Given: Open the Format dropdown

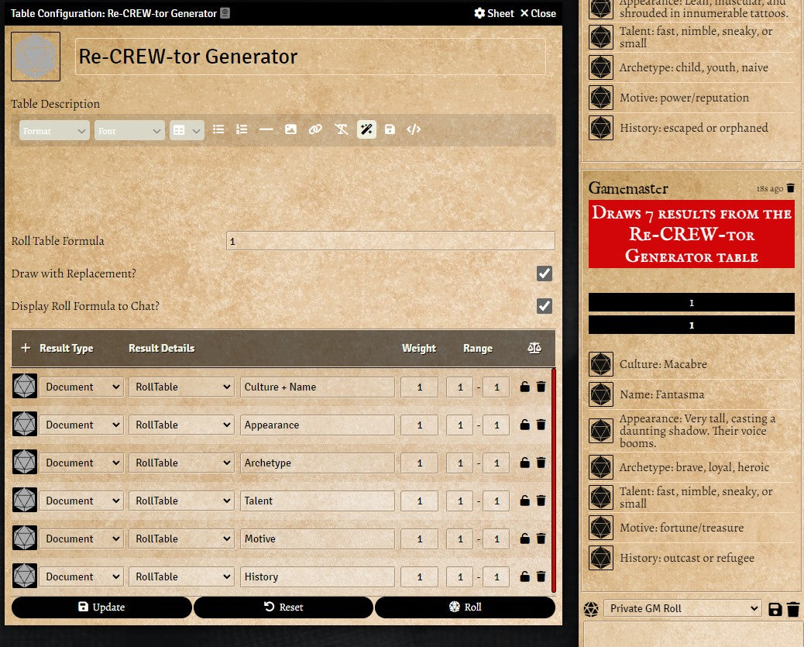Looking at the screenshot, I should click(54, 131).
